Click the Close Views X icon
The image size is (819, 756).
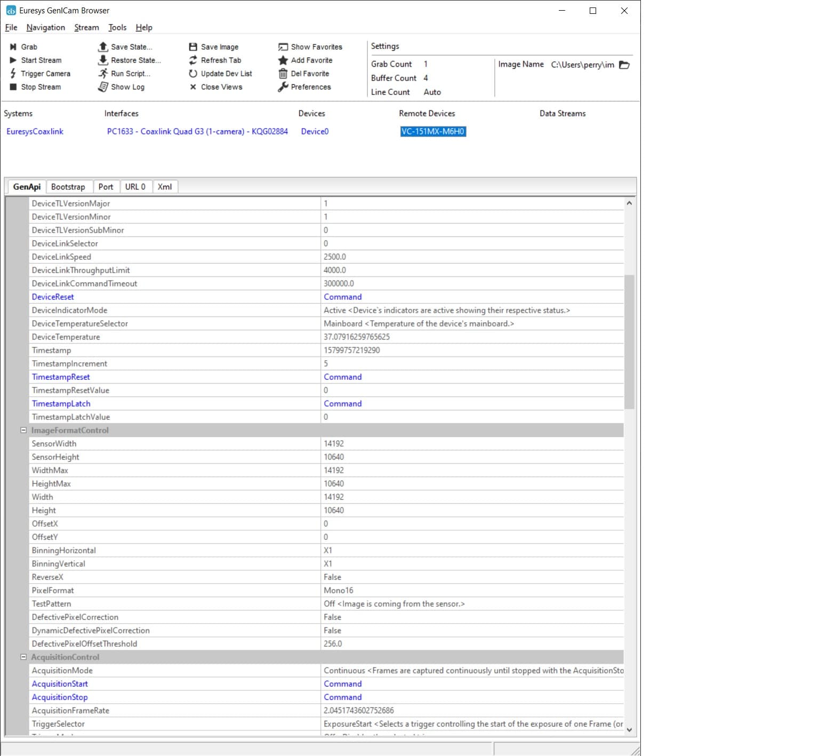pyautogui.click(x=193, y=87)
